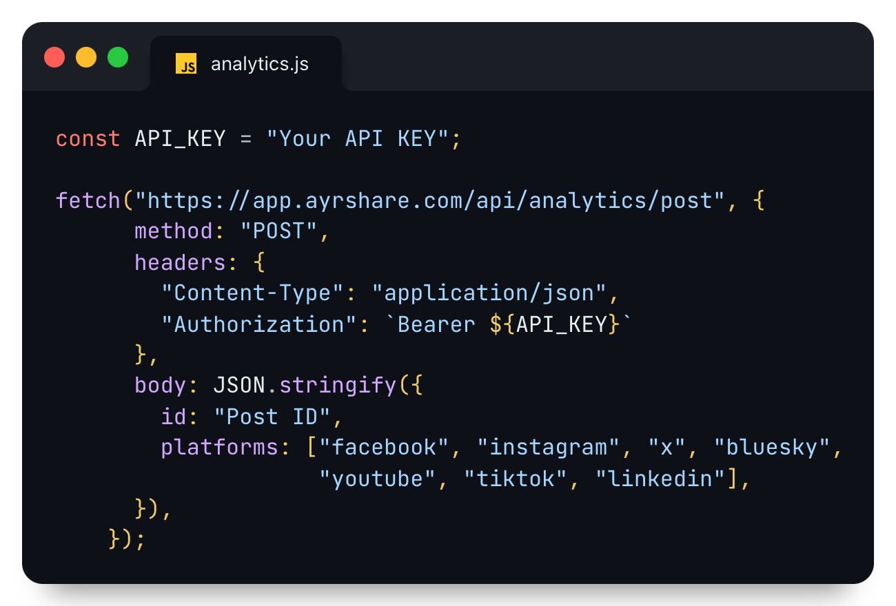The height and width of the screenshot is (606, 896).
Task: Click the body property name
Action: point(161,386)
